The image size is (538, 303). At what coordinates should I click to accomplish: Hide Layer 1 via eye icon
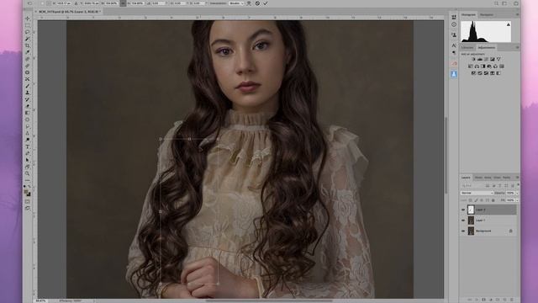point(463,221)
